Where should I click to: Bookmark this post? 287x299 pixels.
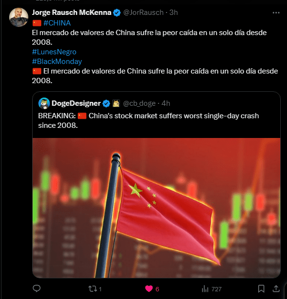point(261,289)
